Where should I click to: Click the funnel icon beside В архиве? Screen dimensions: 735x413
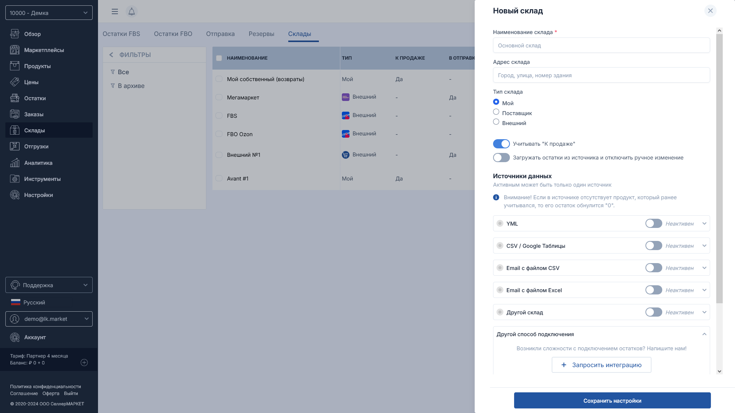coord(113,86)
